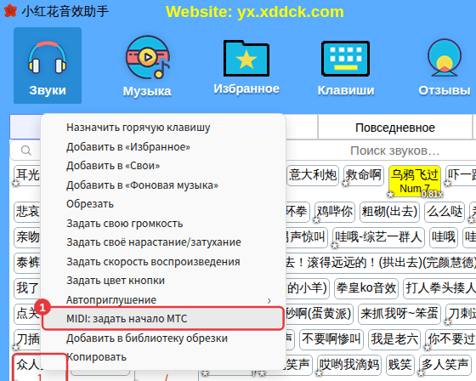Open the Звуки section with headphones icon
476x381 pixels.
click(48, 65)
